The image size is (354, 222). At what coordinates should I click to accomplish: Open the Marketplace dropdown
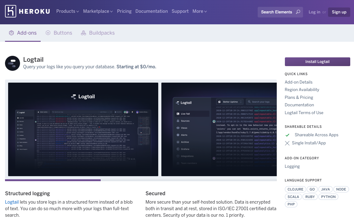pyautogui.click(x=98, y=11)
